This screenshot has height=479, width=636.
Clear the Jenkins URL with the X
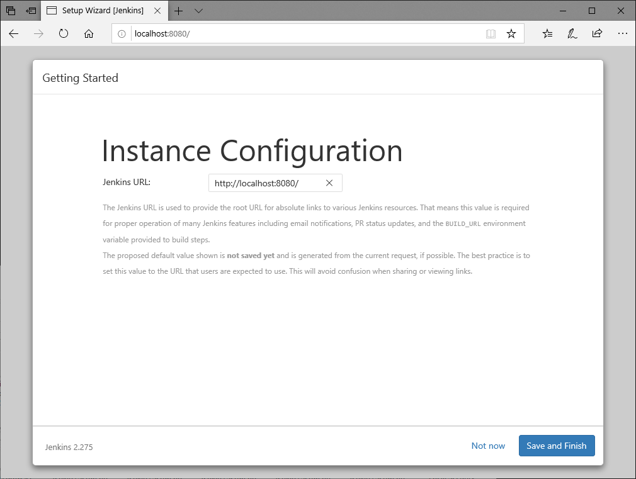pyautogui.click(x=329, y=183)
